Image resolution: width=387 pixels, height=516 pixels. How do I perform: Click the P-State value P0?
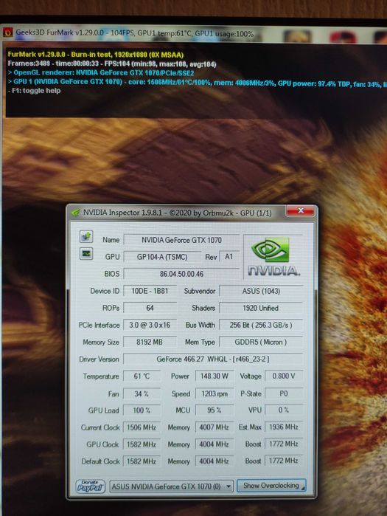click(284, 393)
